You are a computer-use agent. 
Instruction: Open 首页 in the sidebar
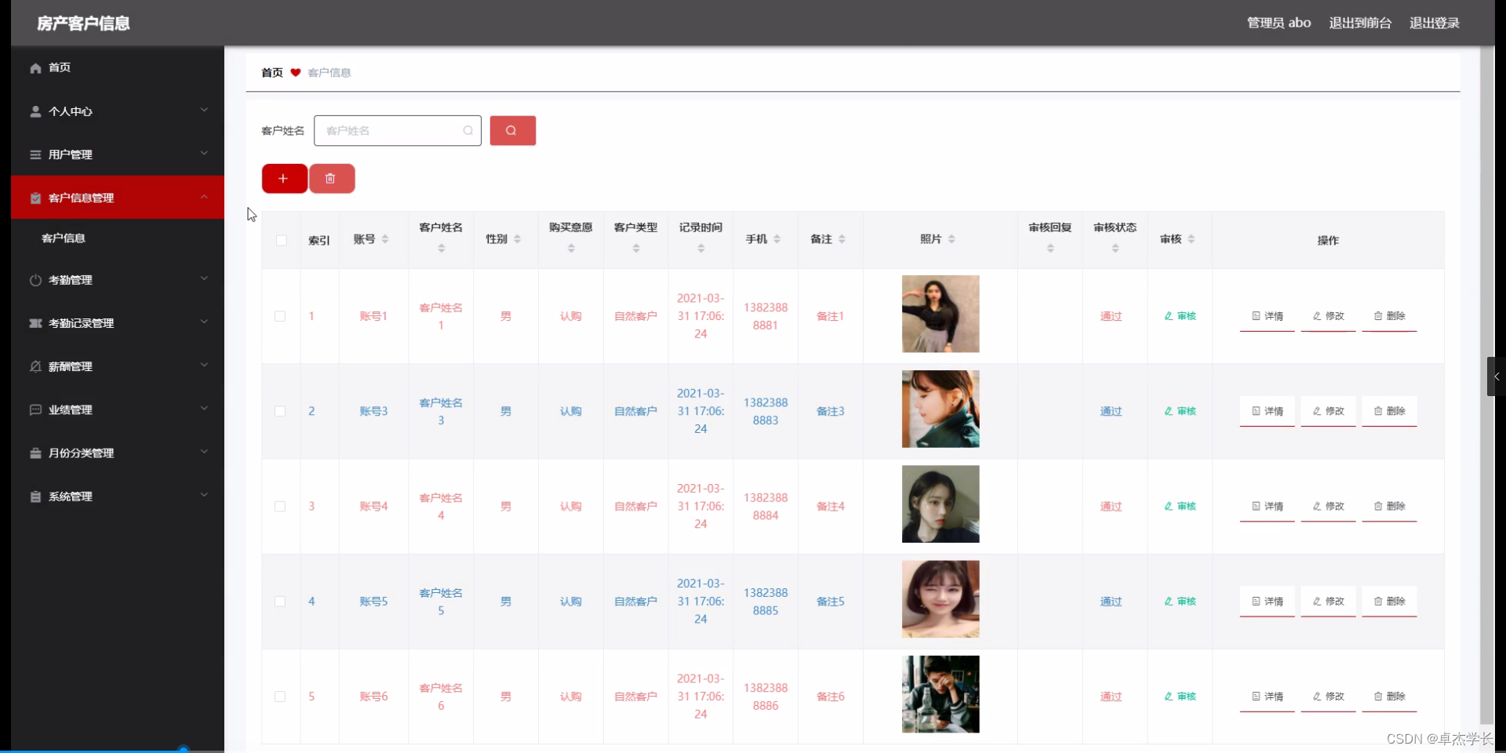coord(118,68)
